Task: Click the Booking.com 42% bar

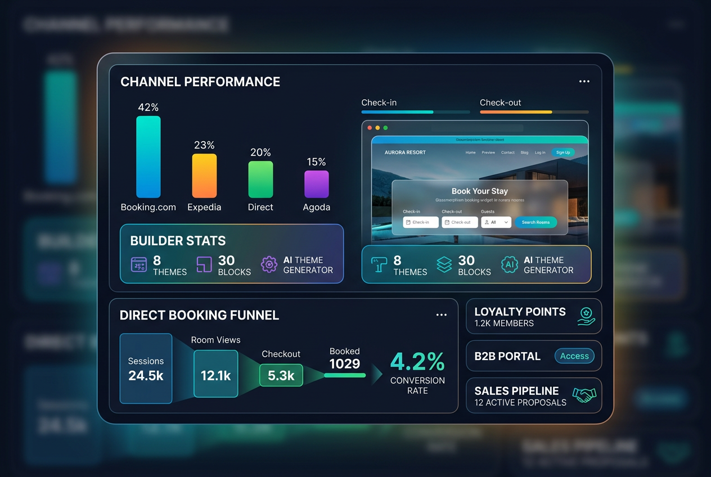Action: coord(148,157)
